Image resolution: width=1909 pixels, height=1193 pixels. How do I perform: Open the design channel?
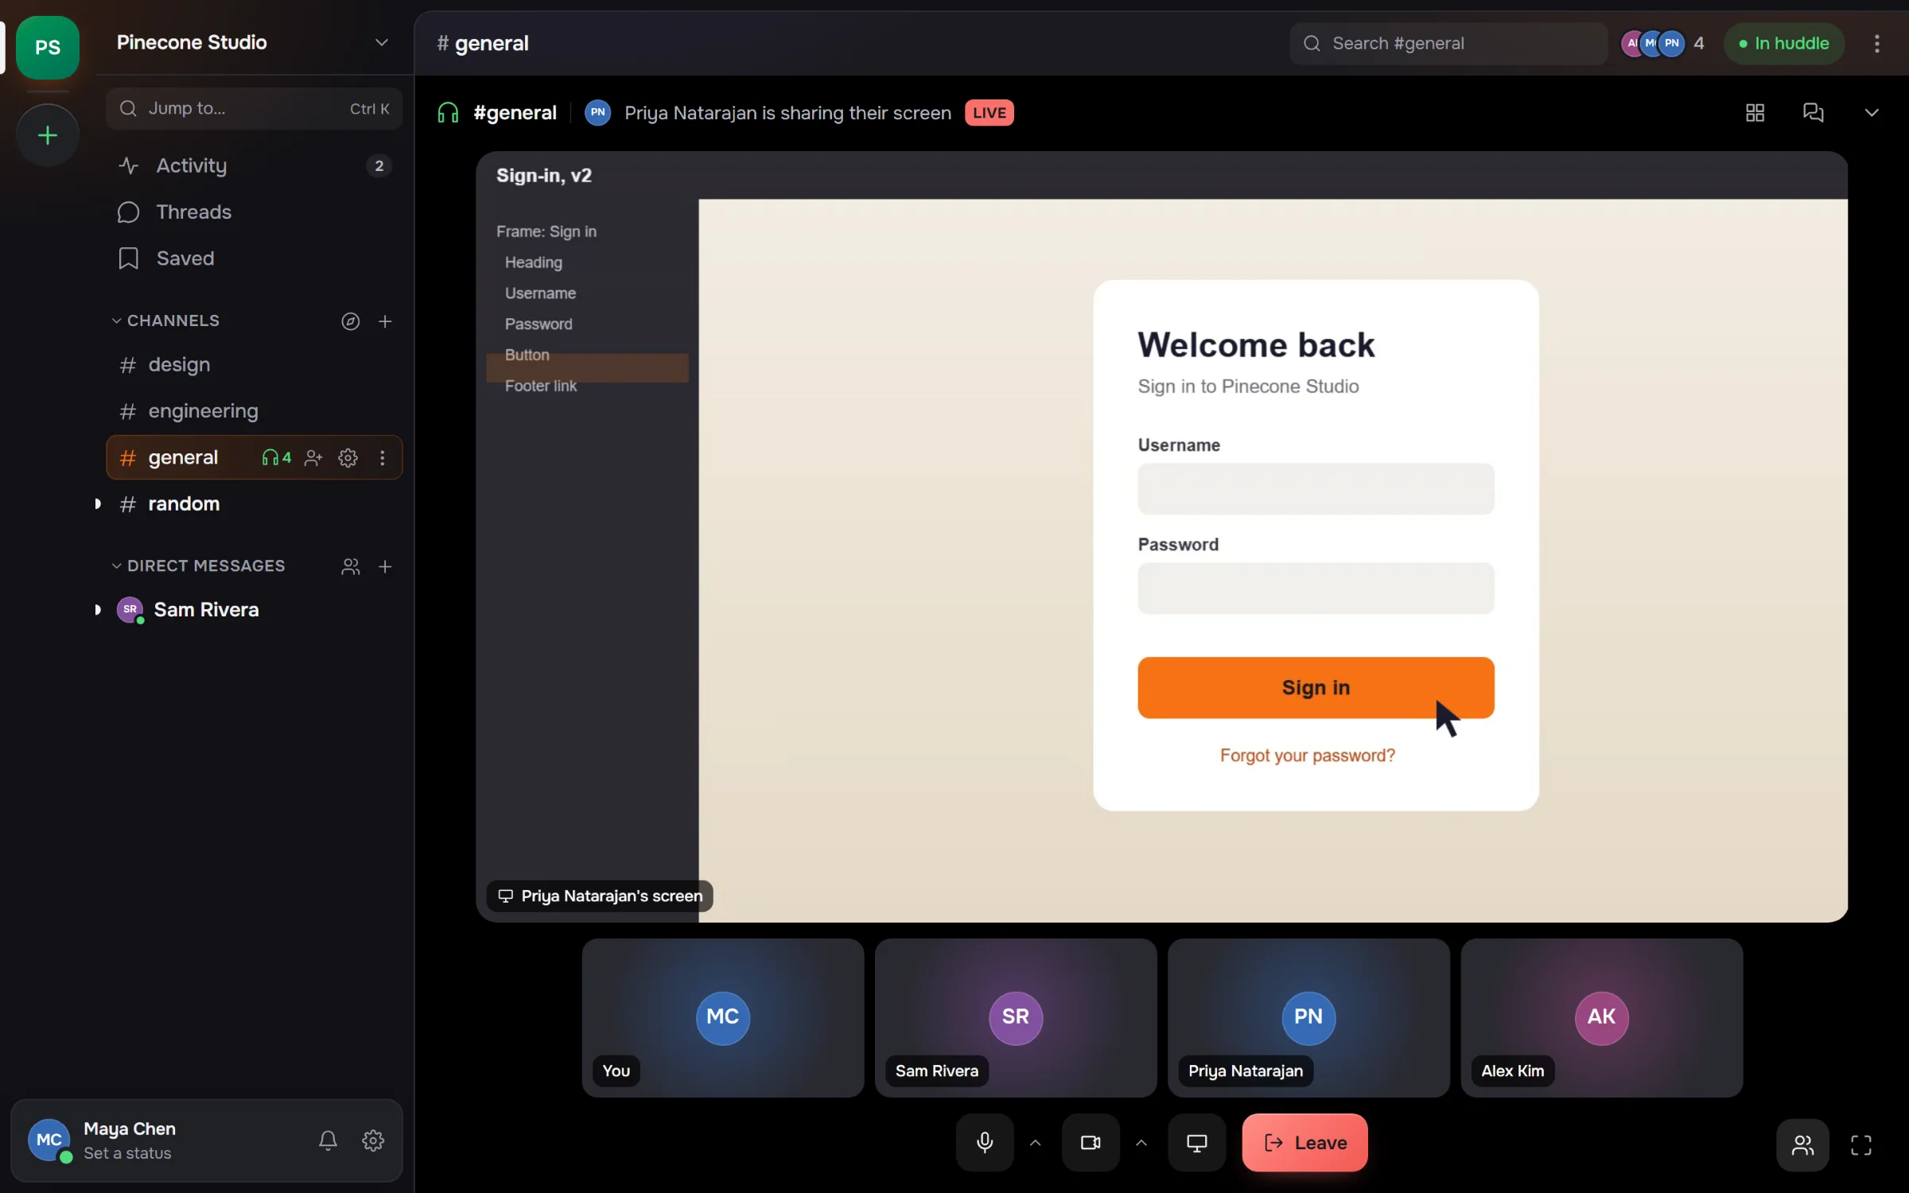255,365
